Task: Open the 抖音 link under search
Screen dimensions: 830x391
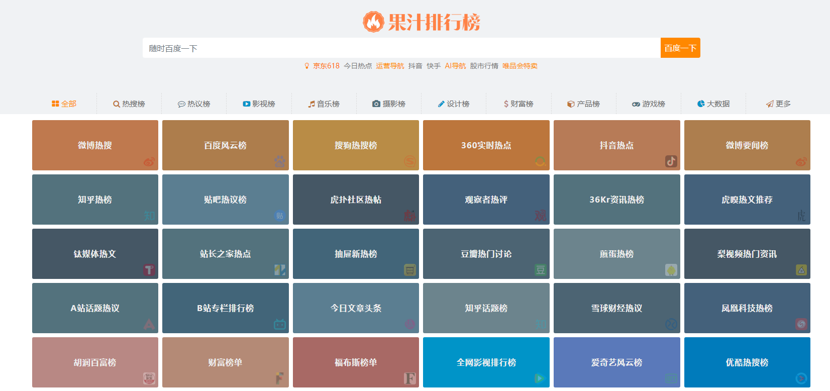Action: pyautogui.click(x=415, y=66)
